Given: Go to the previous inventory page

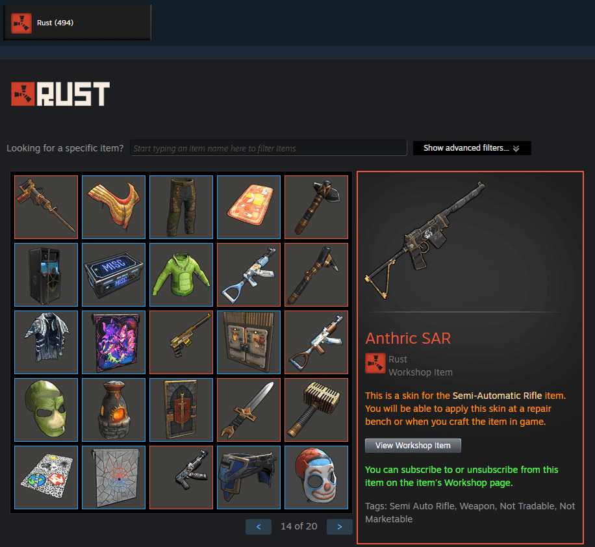Looking at the screenshot, I should [259, 526].
